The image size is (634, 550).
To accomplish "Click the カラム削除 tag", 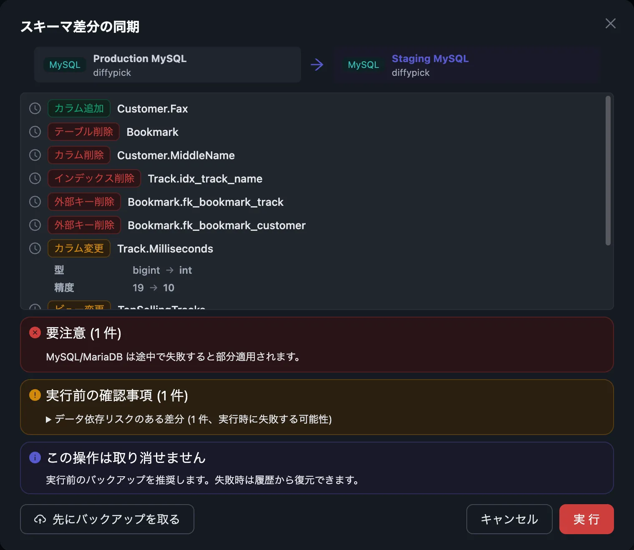I will pos(79,155).
